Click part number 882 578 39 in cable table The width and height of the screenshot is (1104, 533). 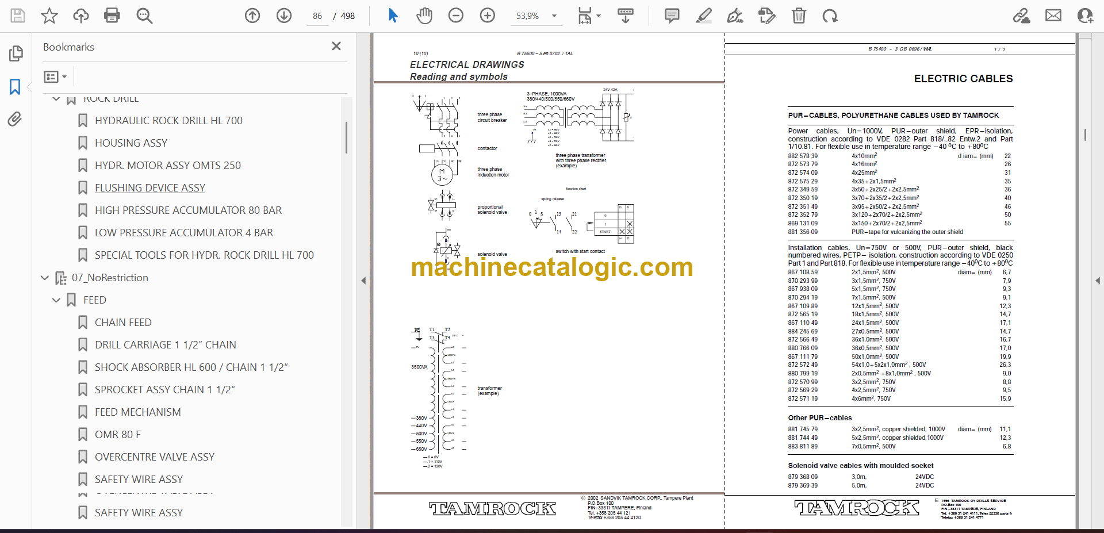coord(803,156)
